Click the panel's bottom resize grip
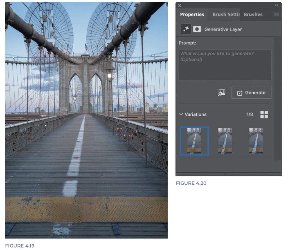 pyautogui.click(x=228, y=174)
